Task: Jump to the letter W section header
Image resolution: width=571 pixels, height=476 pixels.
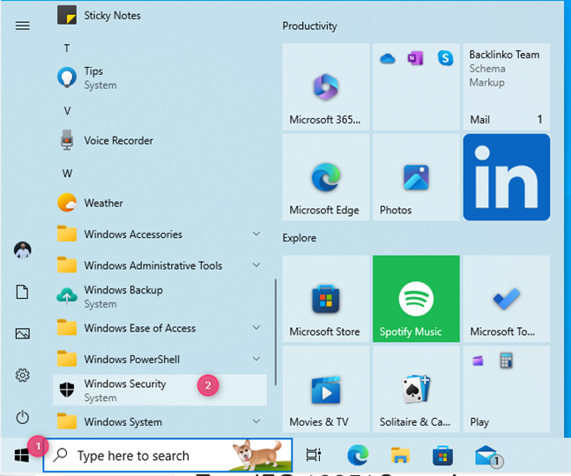Action: click(x=67, y=174)
